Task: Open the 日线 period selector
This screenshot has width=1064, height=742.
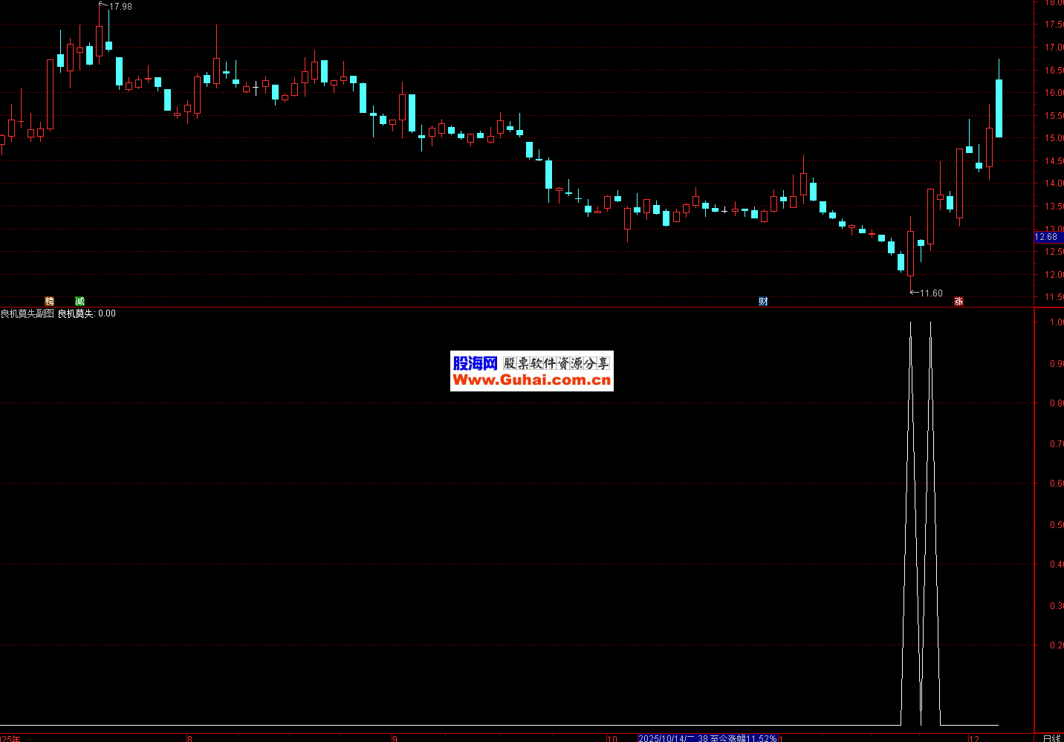Action: [1051, 738]
